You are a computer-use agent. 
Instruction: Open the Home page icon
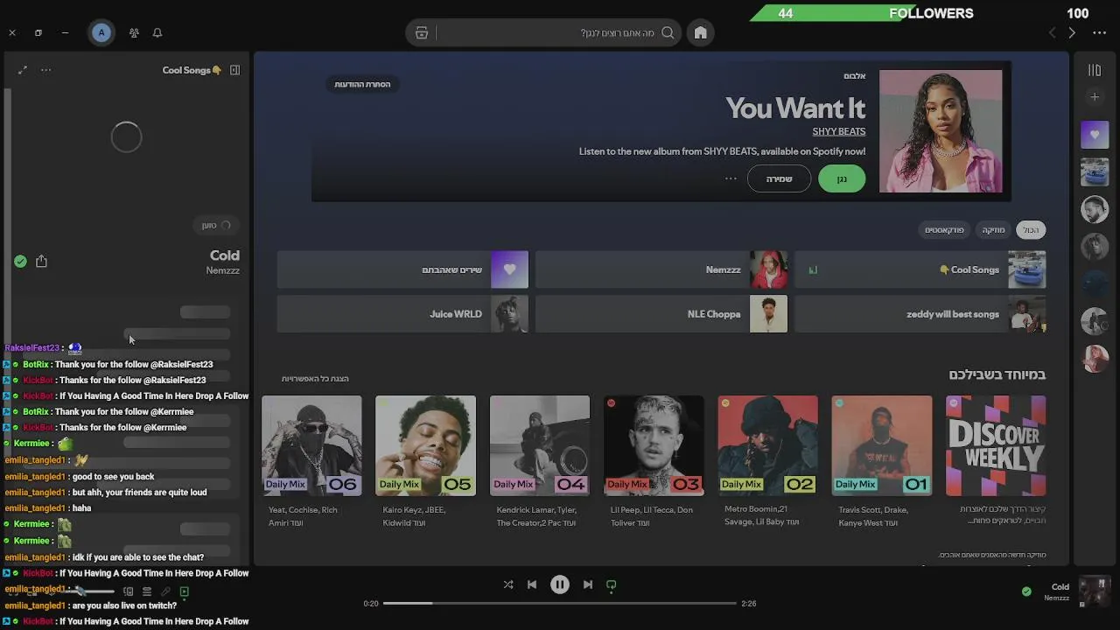[x=700, y=32]
